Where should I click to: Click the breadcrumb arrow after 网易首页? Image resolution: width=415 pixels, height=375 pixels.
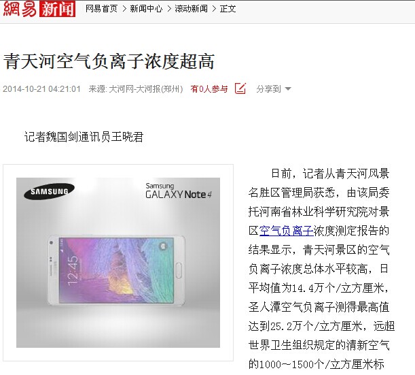(x=124, y=9)
